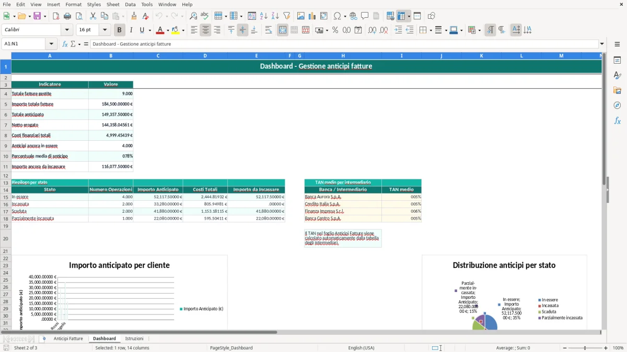Click the Copy icon
Image resolution: width=627 pixels, height=352 pixels.
[x=104, y=16]
